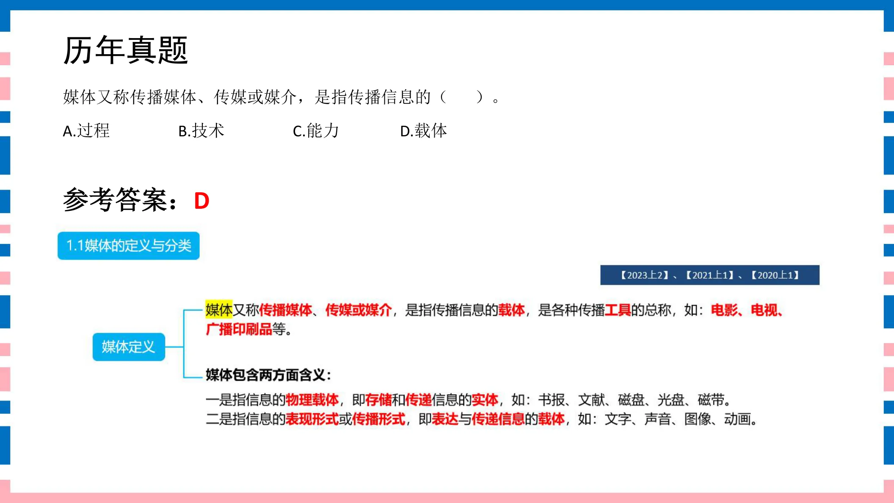Click the 参考答案 label

[x=121, y=200]
